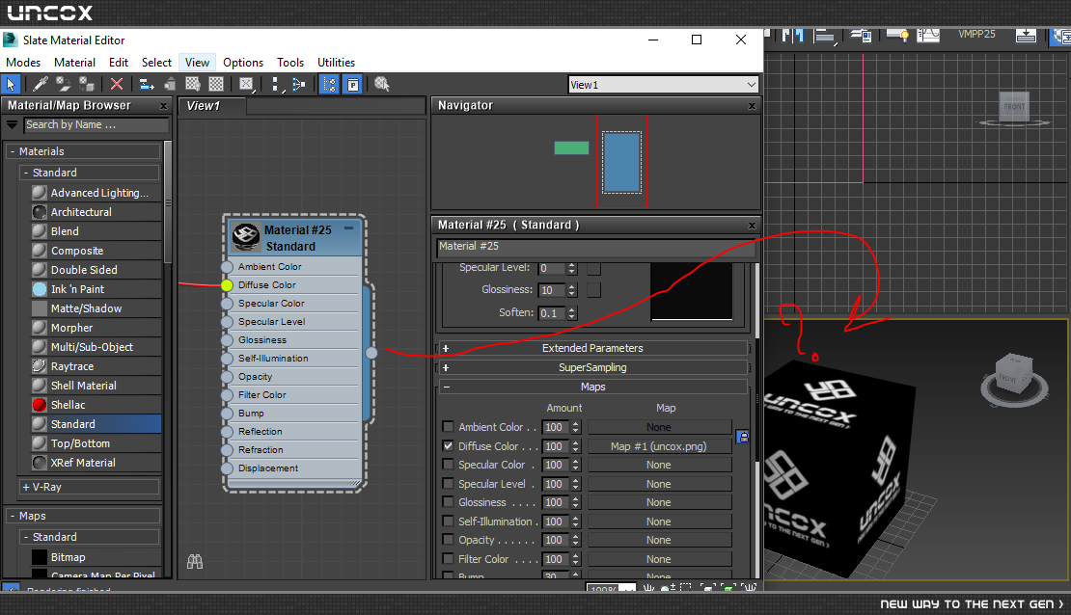
Task: Click the Front ViewCube in top viewport
Action: pyautogui.click(x=1014, y=108)
